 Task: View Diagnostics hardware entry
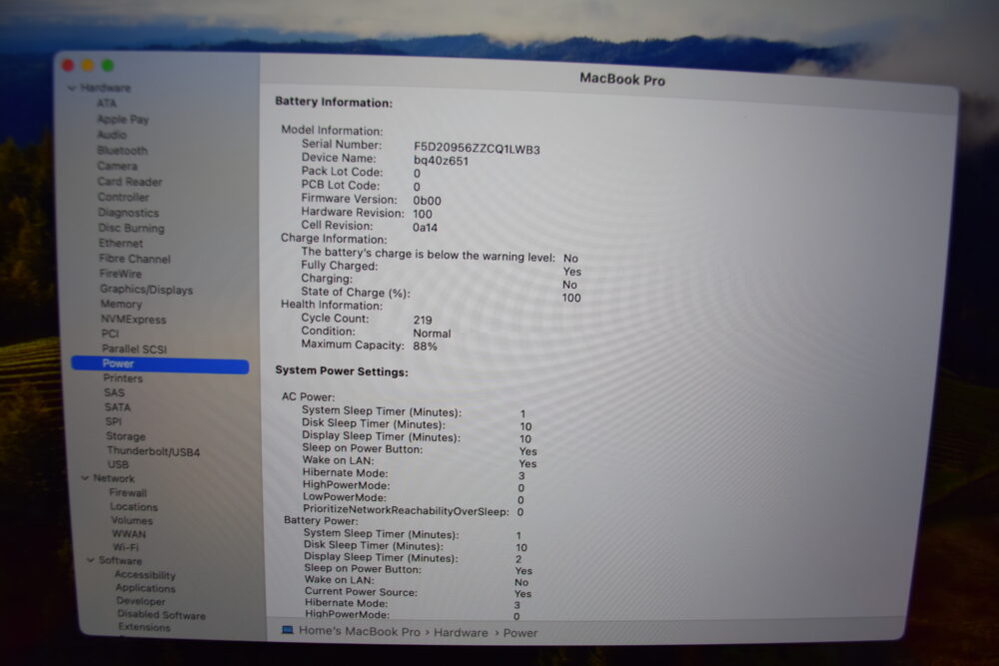128,213
